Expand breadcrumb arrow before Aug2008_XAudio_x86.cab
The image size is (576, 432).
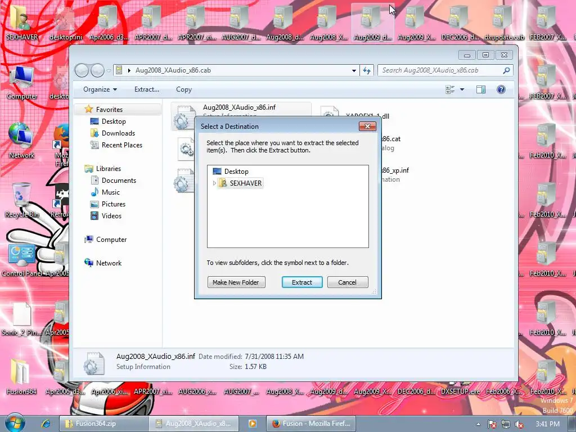pyautogui.click(x=129, y=70)
